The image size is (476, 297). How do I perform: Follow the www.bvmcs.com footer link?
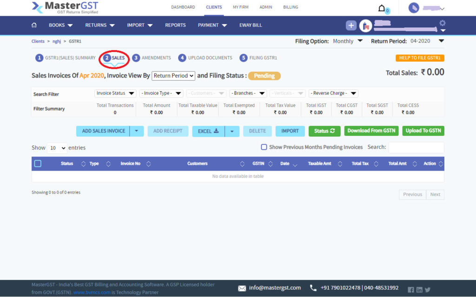point(92,292)
